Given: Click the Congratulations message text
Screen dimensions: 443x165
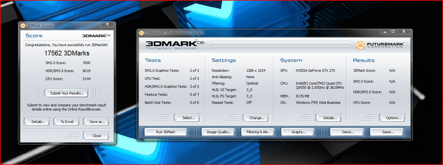Looking at the screenshot, I should coord(67,45).
